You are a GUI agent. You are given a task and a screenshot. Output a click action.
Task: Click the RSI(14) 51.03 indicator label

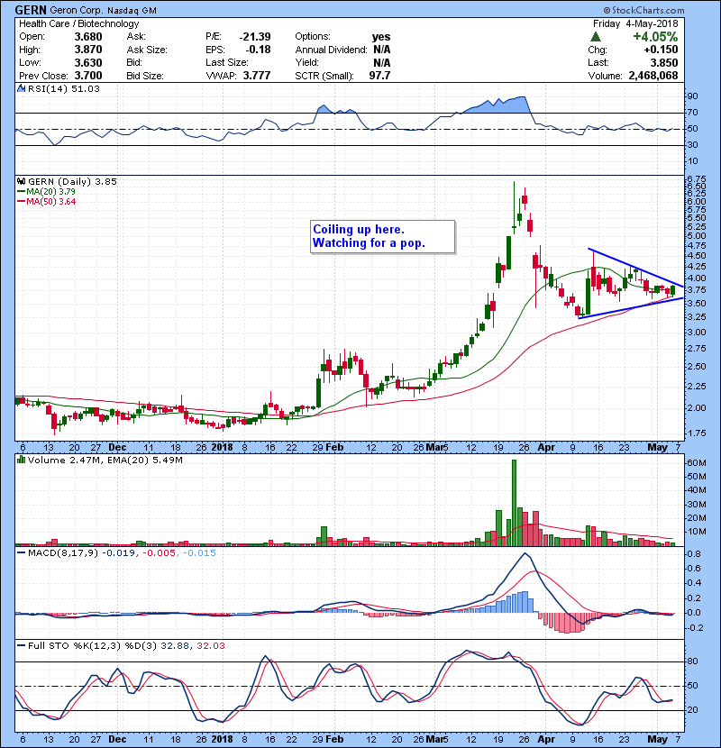(64, 88)
